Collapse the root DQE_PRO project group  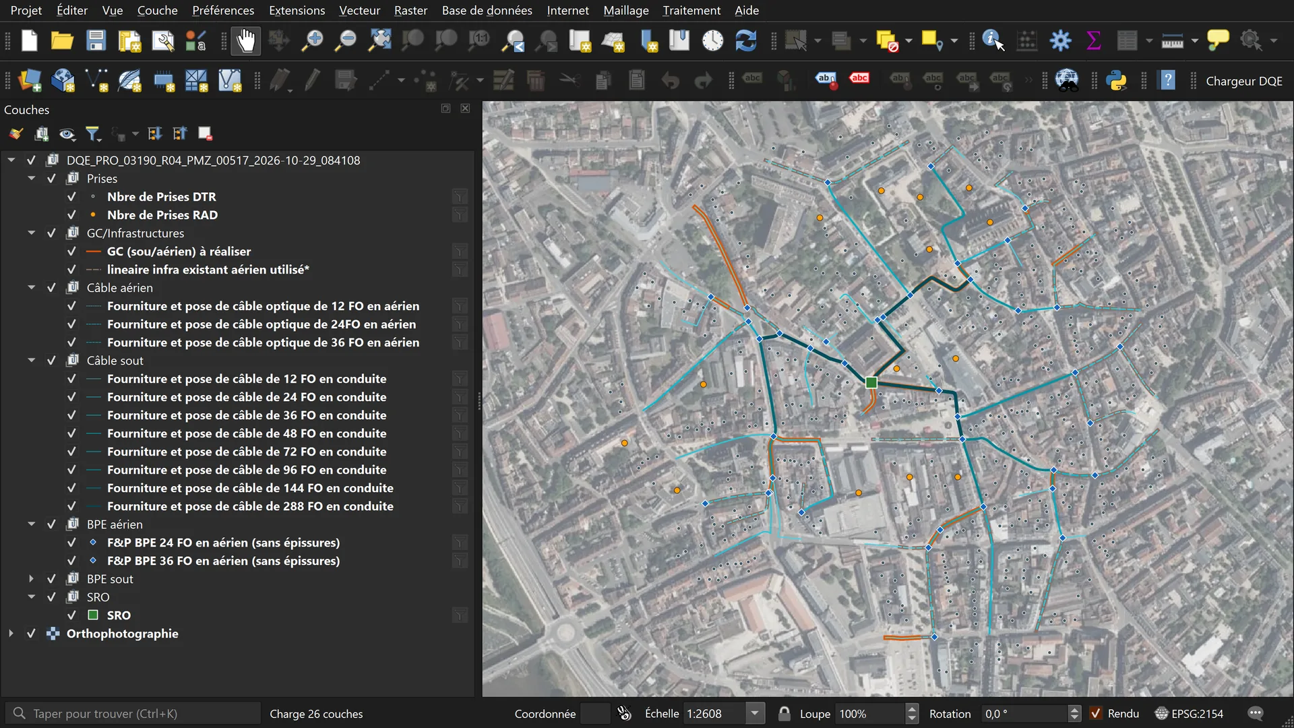click(x=11, y=160)
